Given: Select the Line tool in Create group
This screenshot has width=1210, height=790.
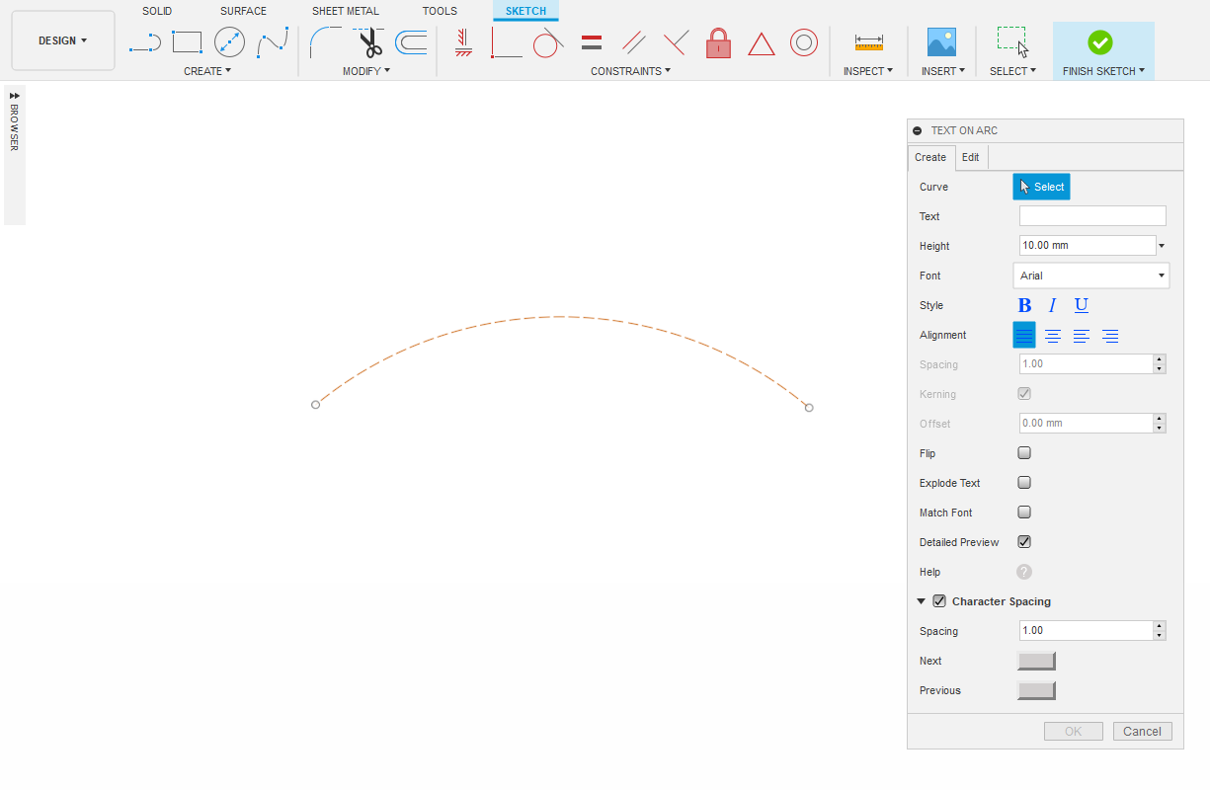Looking at the screenshot, I should coord(144,42).
